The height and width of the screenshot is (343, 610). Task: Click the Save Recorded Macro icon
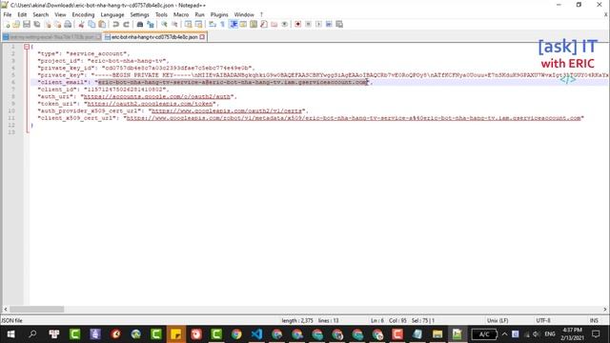tap(339, 24)
